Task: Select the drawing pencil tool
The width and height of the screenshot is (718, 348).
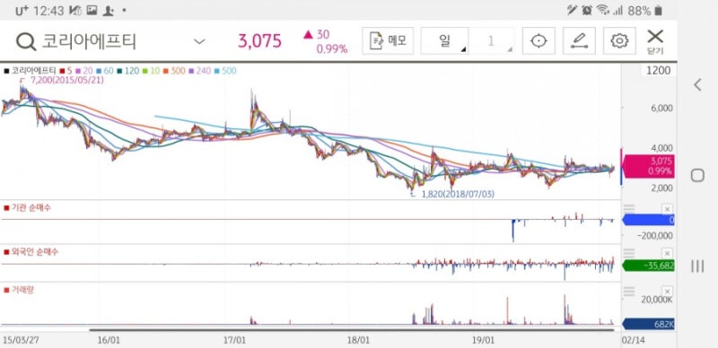Action: tap(579, 40)
